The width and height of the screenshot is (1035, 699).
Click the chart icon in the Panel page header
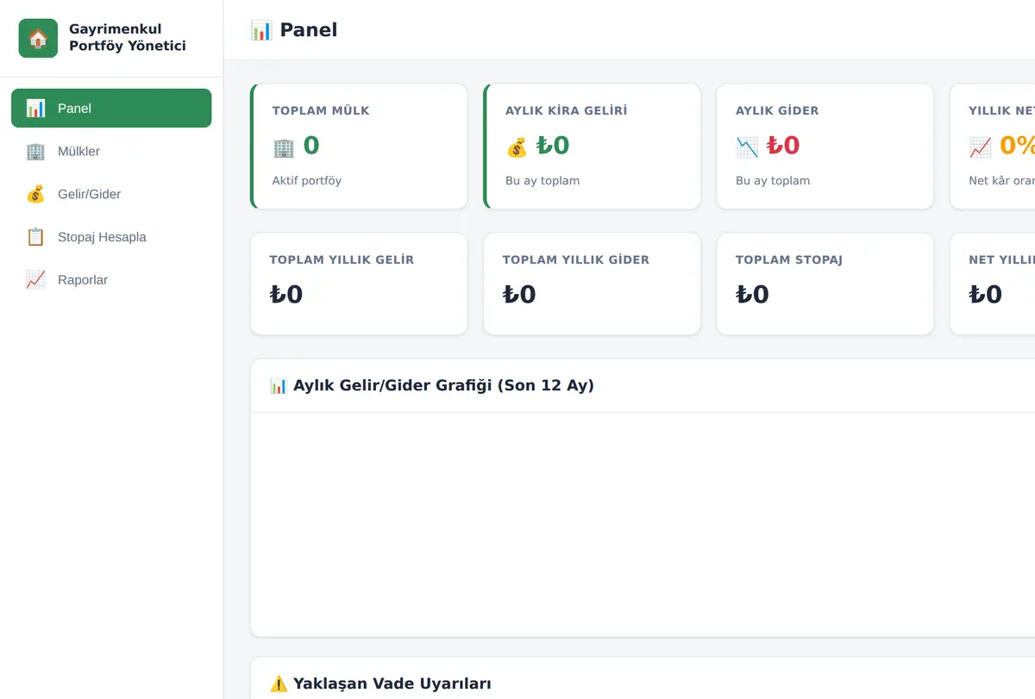click(x=261, y=30)
